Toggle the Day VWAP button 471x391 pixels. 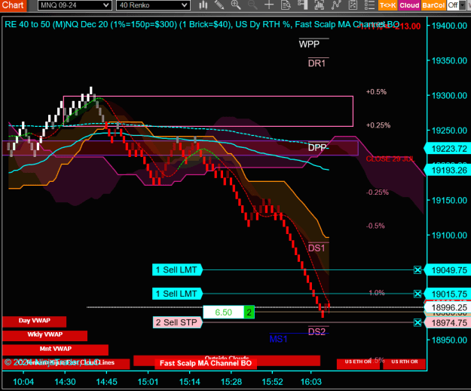[34, 322]
